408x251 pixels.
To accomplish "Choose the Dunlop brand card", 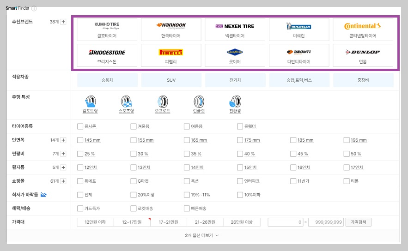I will [363, 55].
